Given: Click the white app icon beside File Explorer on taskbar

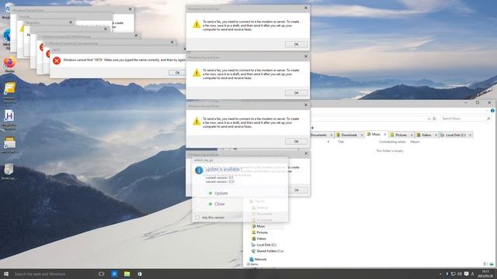Looking at the screenshot, I should click(140, 274).
